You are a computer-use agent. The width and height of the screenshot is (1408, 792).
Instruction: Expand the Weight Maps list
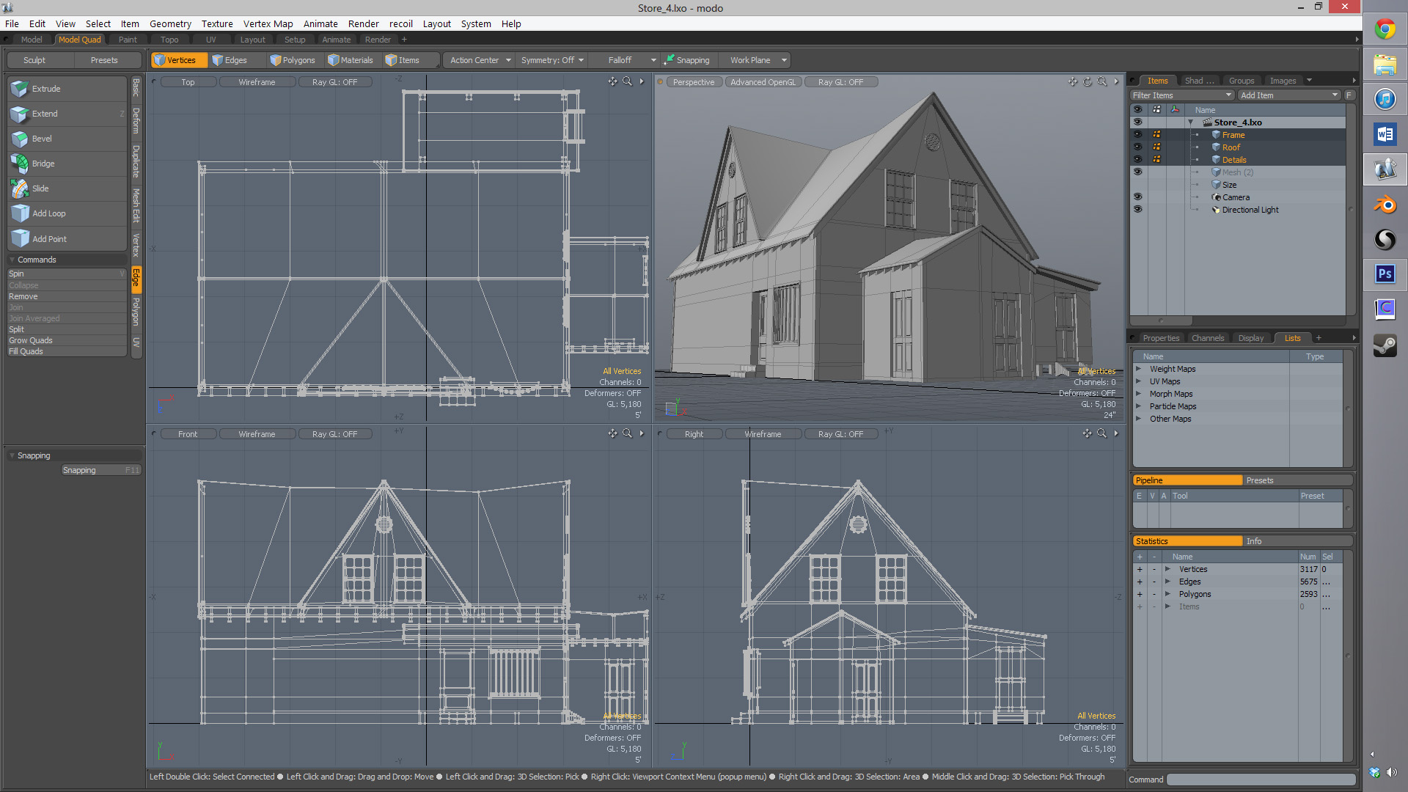pos(1139,369)
